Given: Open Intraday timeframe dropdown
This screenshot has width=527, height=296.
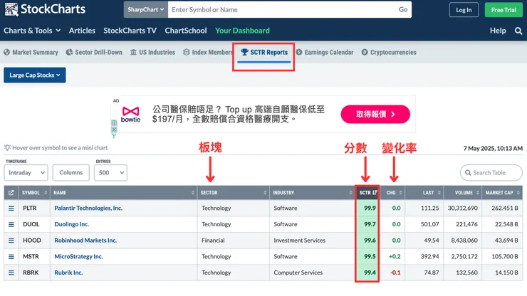Looking at the screenshot, I should [26, 172].
